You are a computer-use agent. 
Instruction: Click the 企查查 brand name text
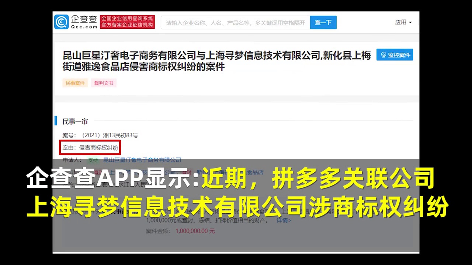(x=84, y=20)
